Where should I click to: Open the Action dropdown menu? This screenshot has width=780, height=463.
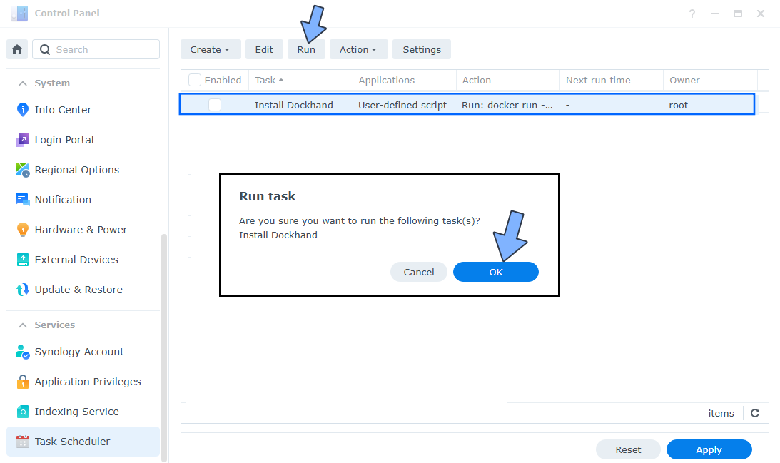point(358,49)
